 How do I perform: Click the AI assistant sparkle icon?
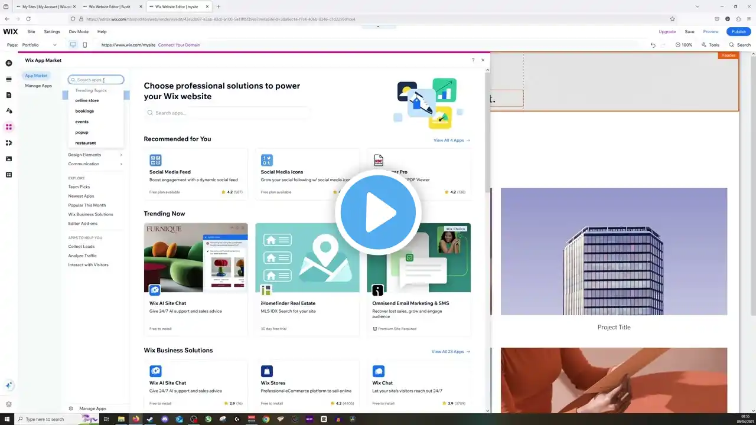coord(9,385)
